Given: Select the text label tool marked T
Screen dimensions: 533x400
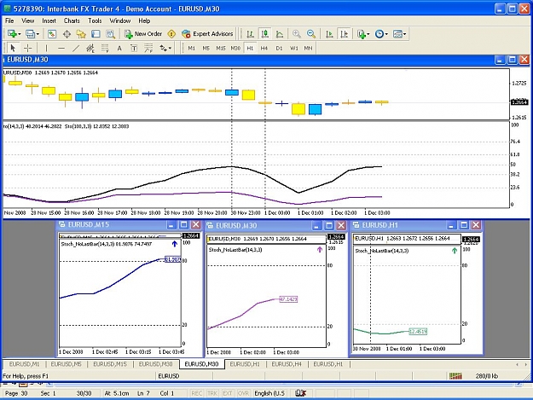Looking at the screenshot, I should coord(134,49).
